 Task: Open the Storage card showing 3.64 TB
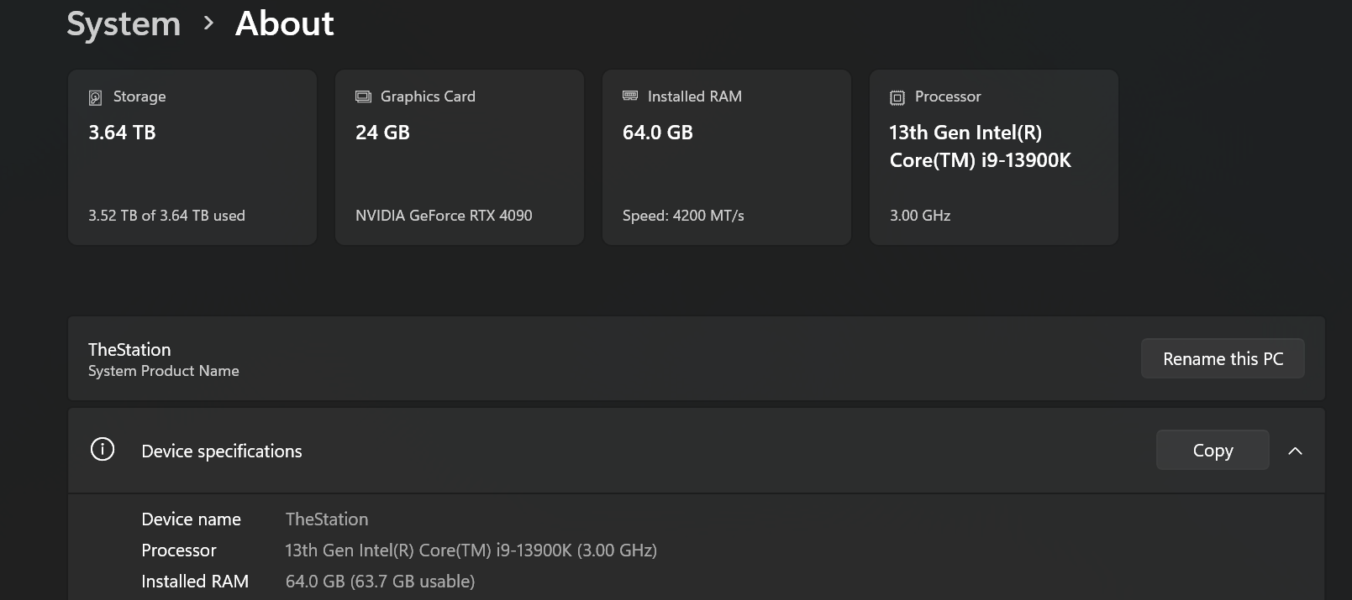click(x=192, y=157)
